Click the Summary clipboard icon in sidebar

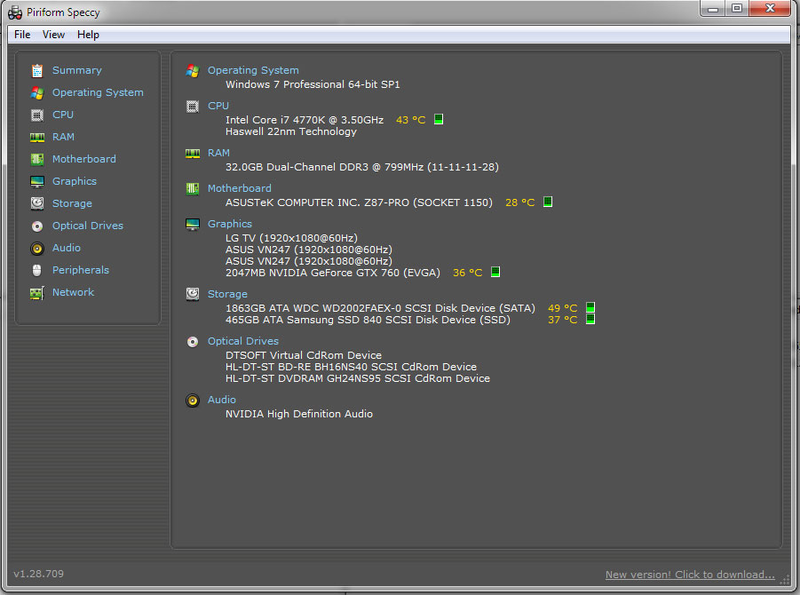[36, 70]
